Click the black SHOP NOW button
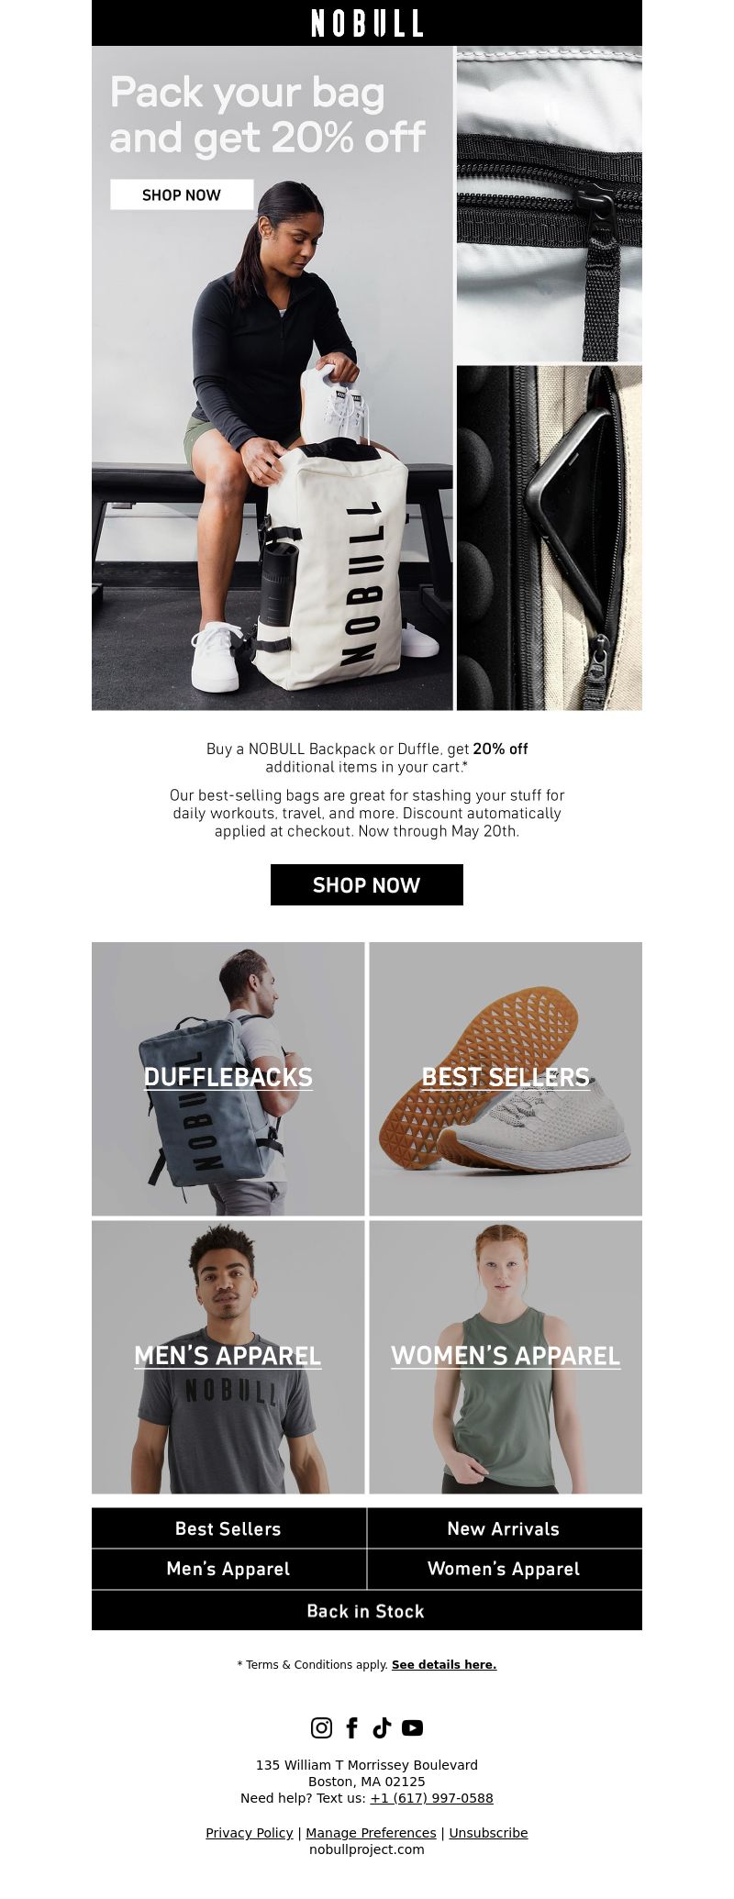Screen dimensions: 734x1899 coord(367,884)
